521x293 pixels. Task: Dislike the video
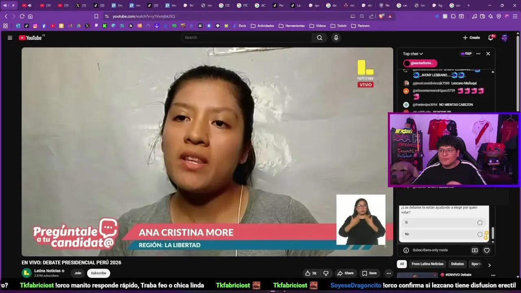326,273
